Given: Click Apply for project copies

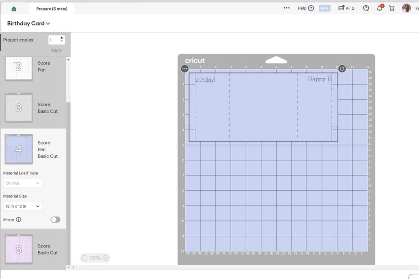Looking at the screenshot, I should 56,50.
